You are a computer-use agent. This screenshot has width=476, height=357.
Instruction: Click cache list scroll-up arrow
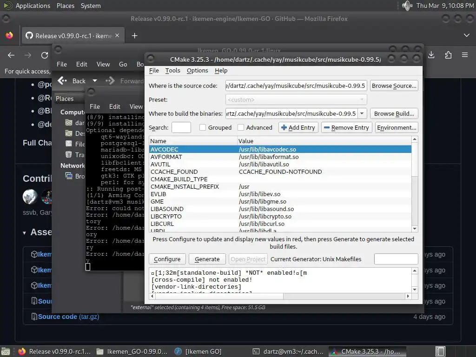(415, 139)
